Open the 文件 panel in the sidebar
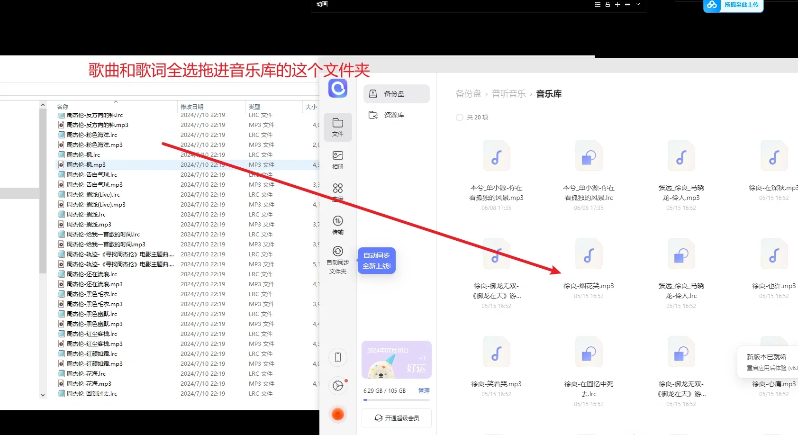Screen dimensions: 798x435 (x=338, y=127)
